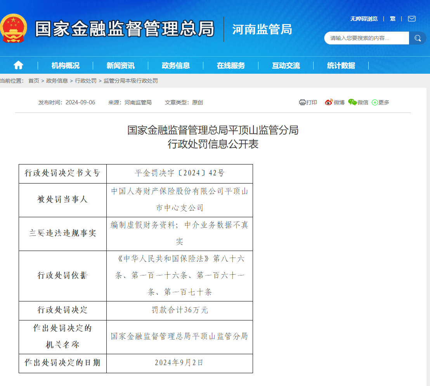Share article via the 微博 icon
This screenshot has width=430, height=386.
point(329,102)
